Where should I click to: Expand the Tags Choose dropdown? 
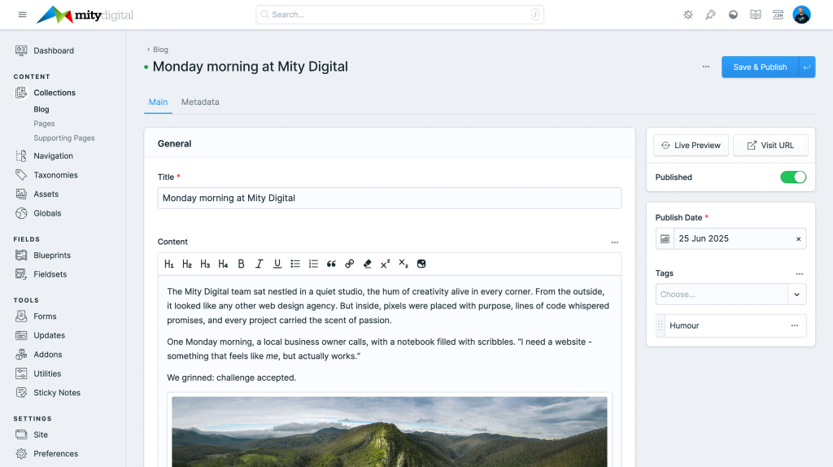tap(796, 295)
